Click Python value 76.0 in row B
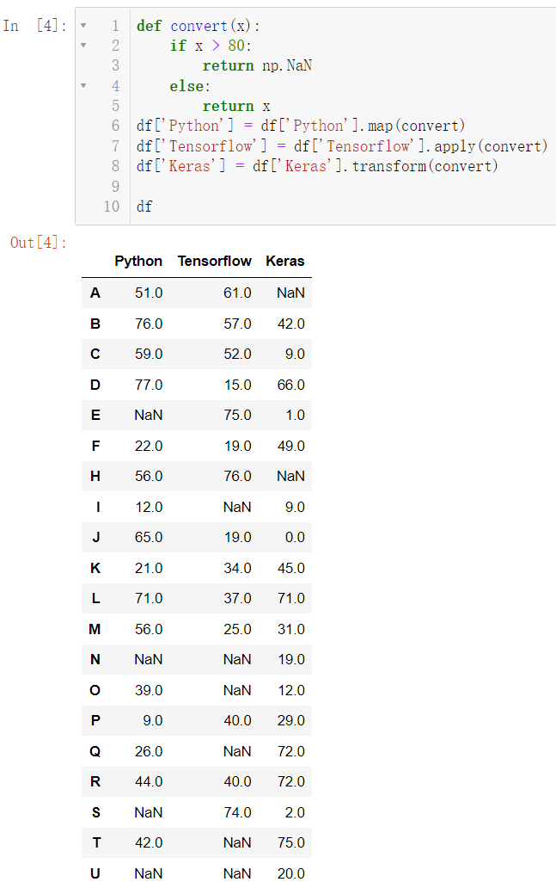Viewport: 556px width, 888px height. (x=149, y=324)
